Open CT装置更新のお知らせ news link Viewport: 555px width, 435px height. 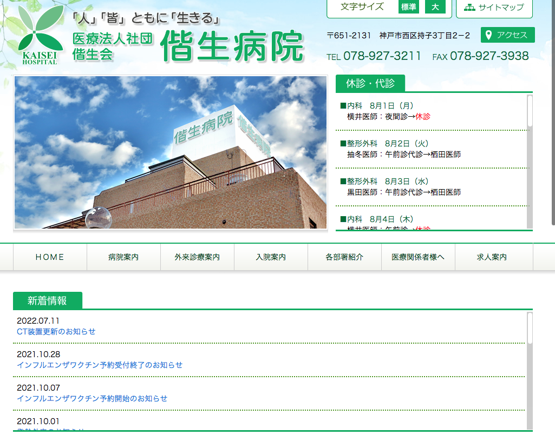pos(56,331)
